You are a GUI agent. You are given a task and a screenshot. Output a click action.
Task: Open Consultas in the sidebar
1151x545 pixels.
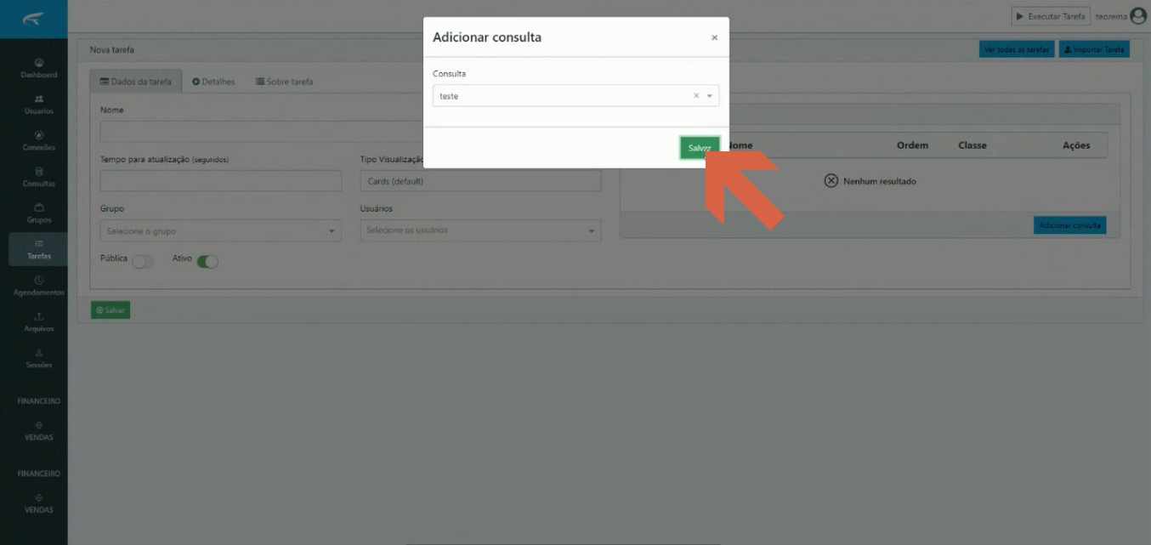[x=38, y=177]
